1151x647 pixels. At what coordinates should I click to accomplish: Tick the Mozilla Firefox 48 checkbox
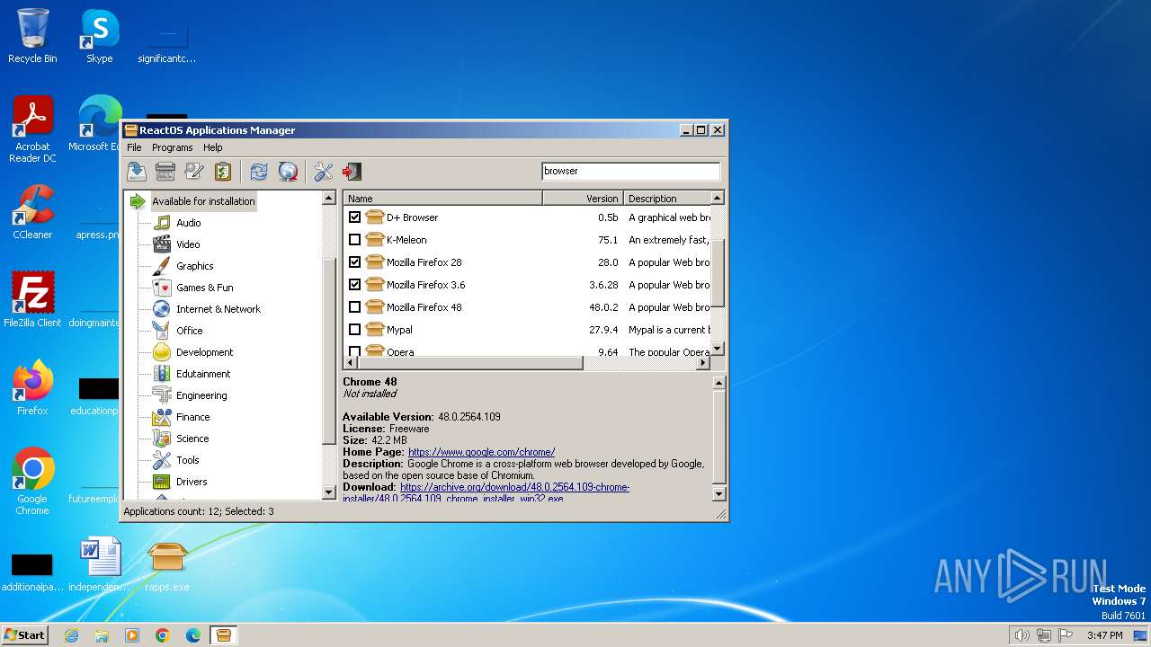click(354, 307)
